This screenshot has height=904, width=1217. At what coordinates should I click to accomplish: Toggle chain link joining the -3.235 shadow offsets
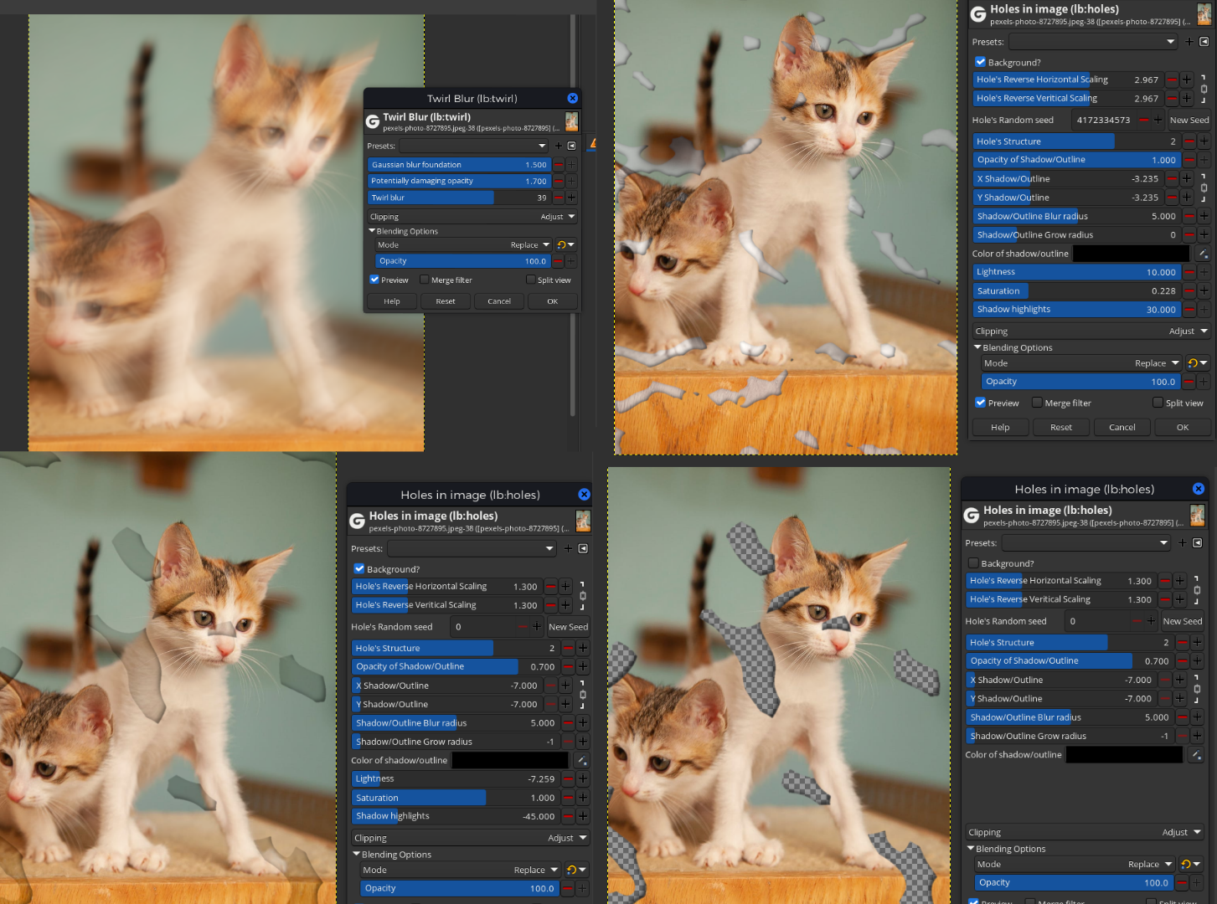coord(1204,188)
